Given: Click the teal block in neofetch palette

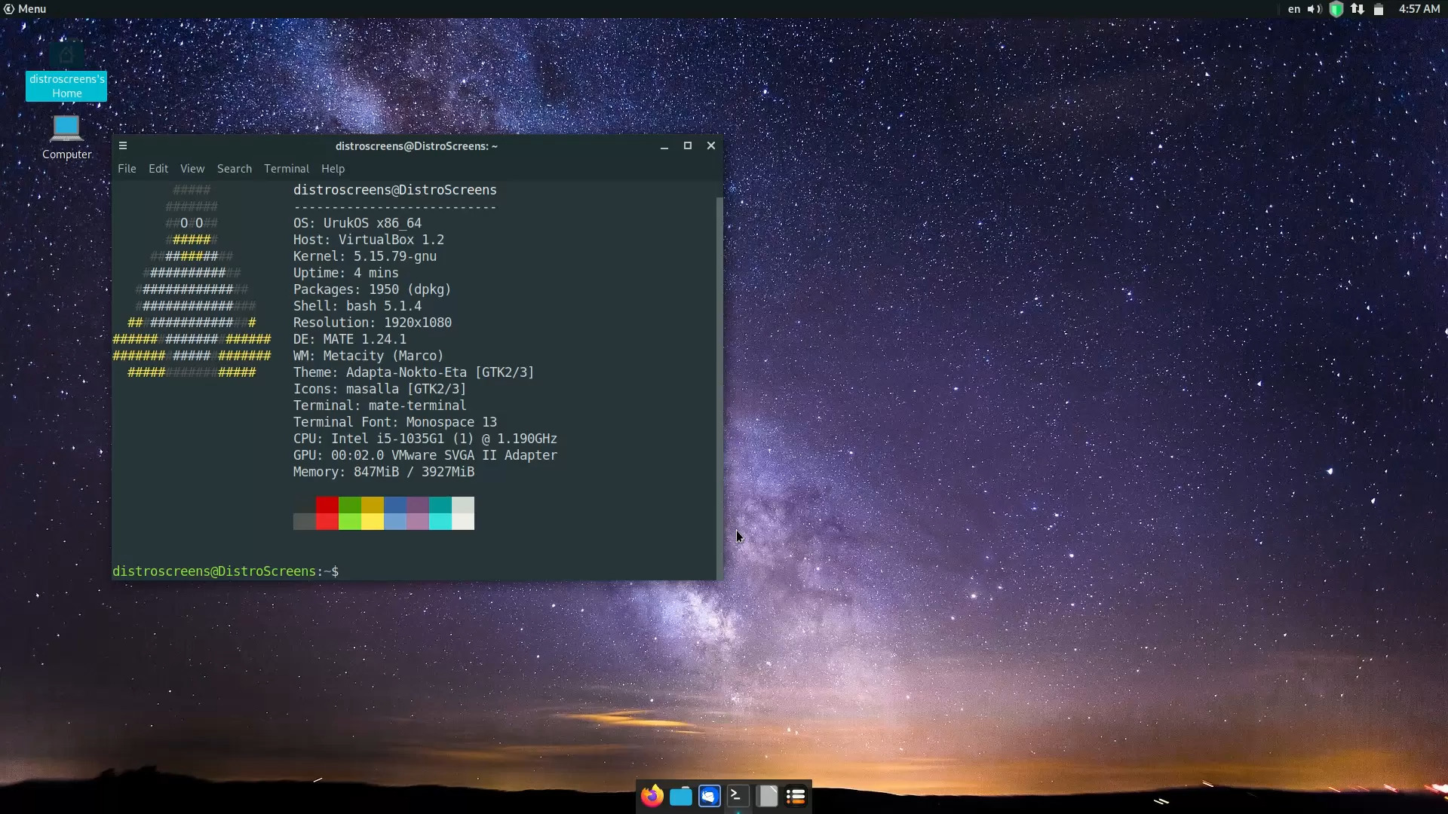Looking at the screenshot, I should 440,505.
